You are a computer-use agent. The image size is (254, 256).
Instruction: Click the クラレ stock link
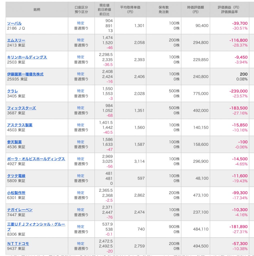pyautogui.click(x=13, y=91)
